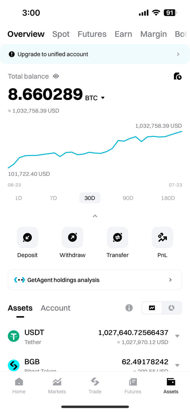Go to Markets in bottom navigation
190x412 pixels.
[57, 386]
